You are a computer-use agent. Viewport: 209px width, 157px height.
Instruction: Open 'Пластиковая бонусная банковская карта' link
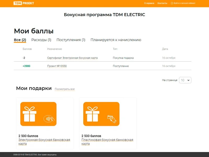[107, 142]
